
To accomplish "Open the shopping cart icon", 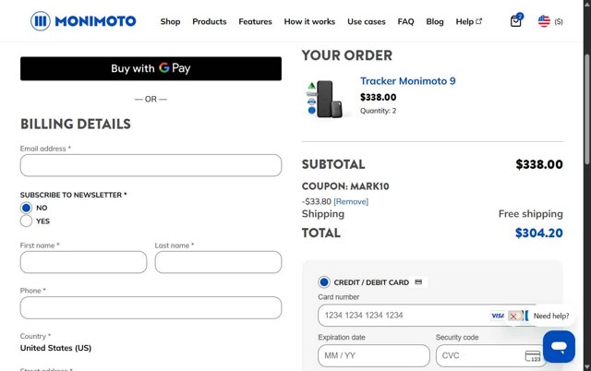I will (x=516, y=20).
